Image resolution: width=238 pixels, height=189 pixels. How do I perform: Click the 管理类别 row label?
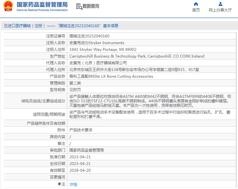(57, 83)
